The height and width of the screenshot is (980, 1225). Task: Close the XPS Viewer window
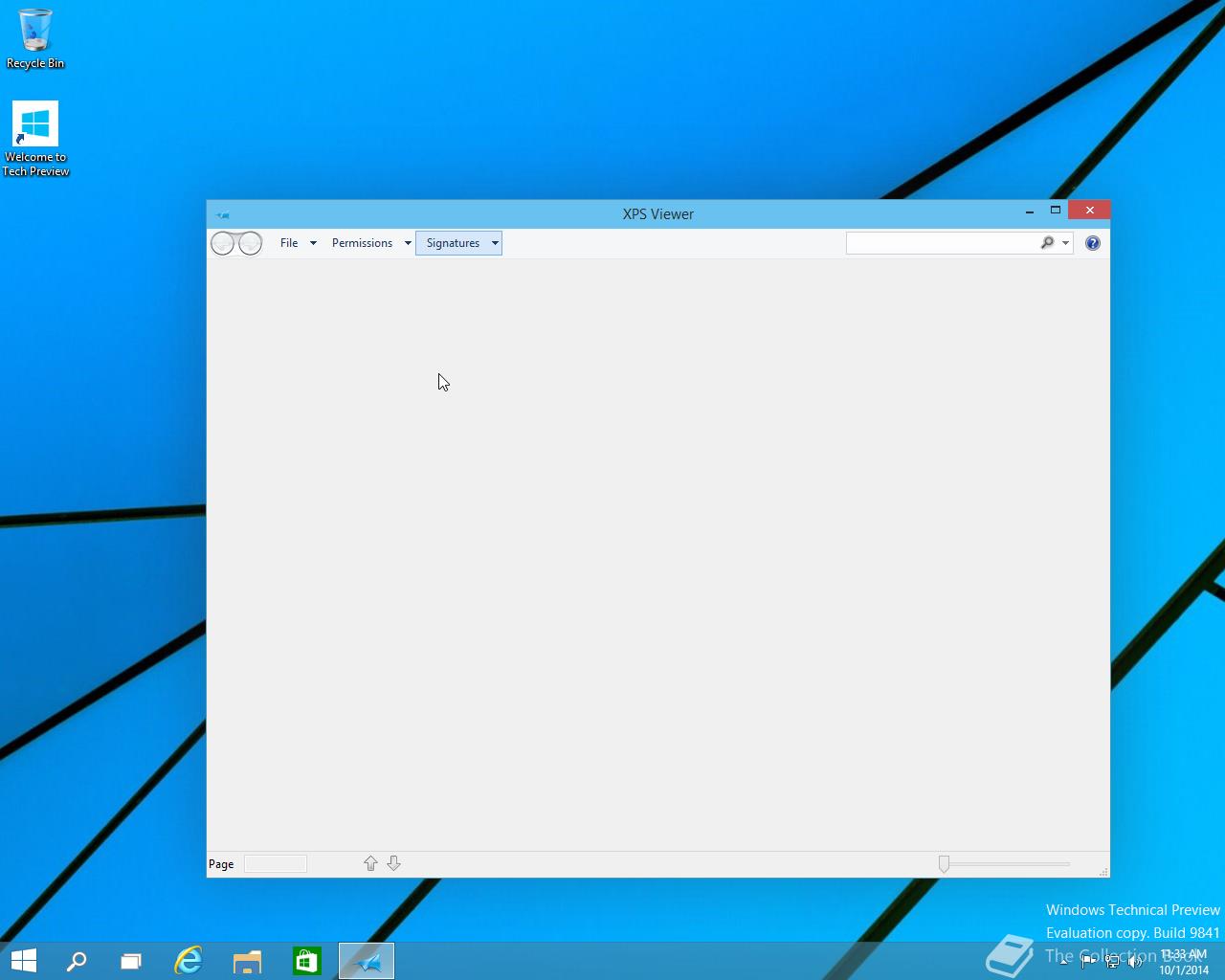[1089, 211]
